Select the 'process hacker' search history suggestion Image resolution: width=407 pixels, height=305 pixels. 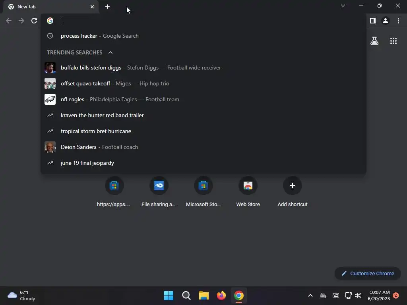[x=203, y=36]
